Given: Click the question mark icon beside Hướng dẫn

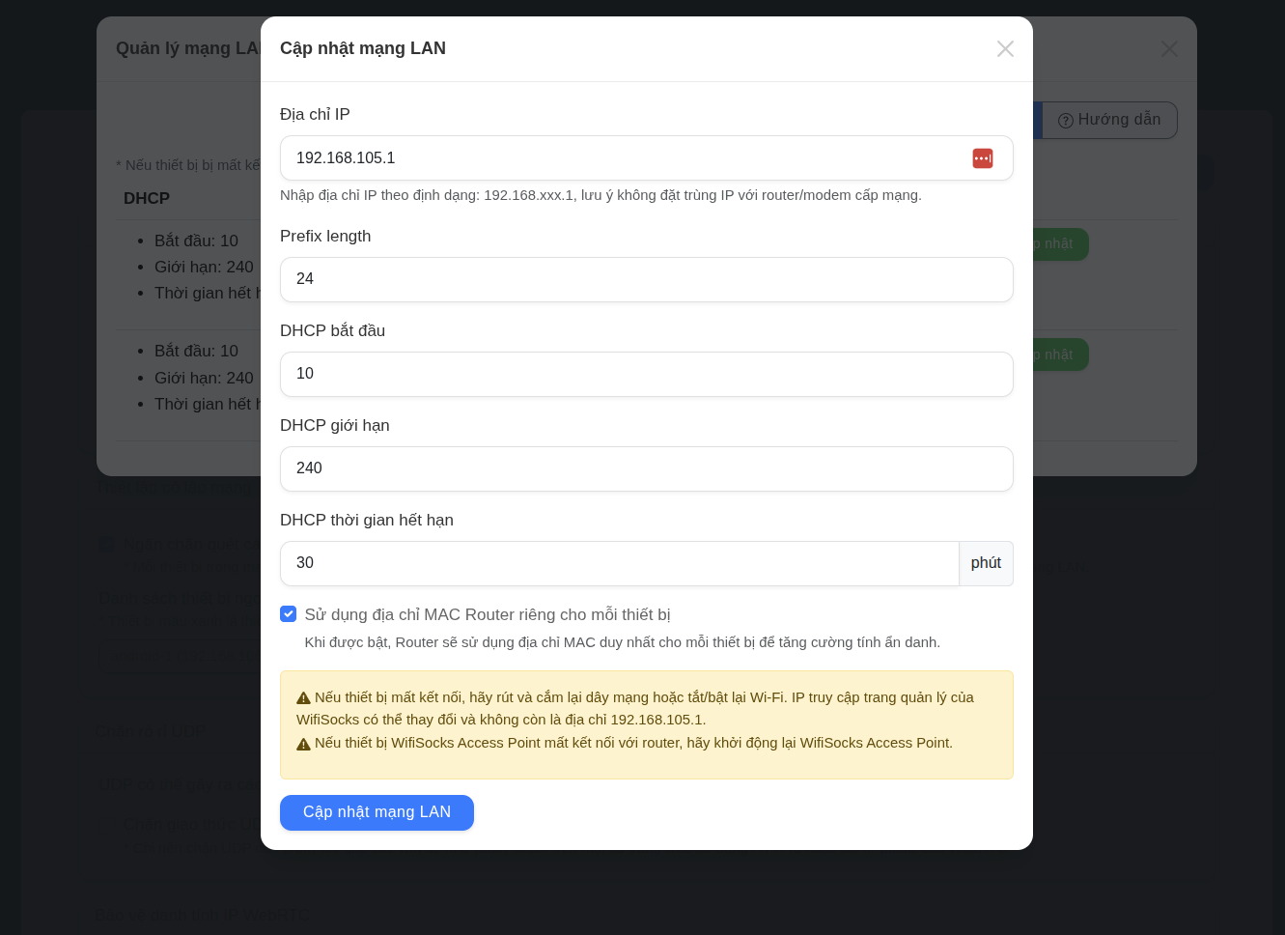Looking at the screenshot, I should tap(1066, 121).
